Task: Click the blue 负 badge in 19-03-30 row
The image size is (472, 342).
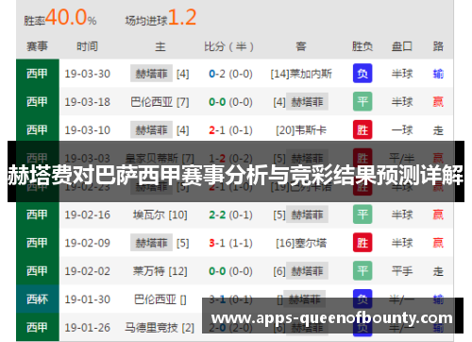Action: coord(362,74)
